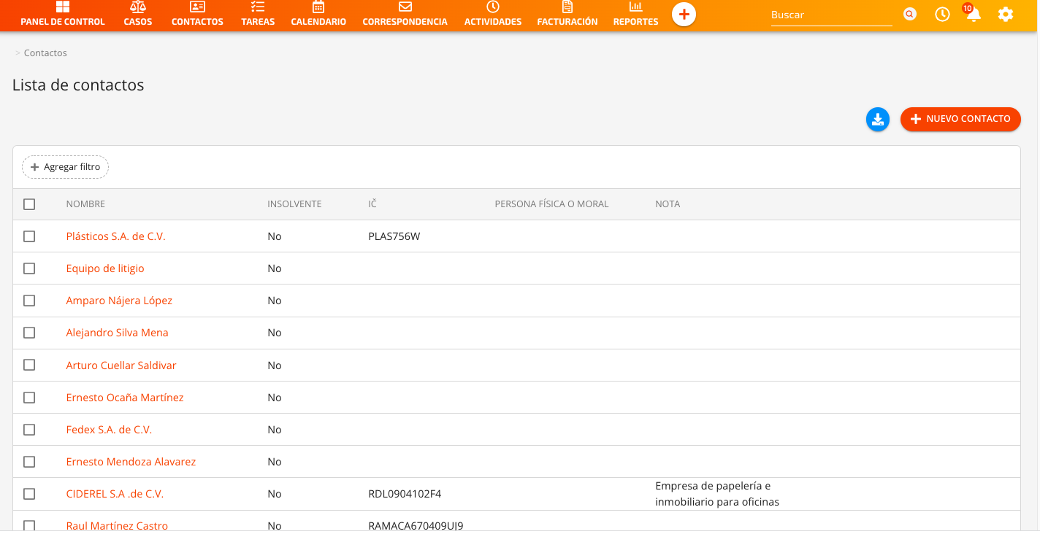Image resolution: width=1040 pixels, height=534 pixels.
Task: Open contact Fedex S.A. de C.V.
Action: coord(109,430)
